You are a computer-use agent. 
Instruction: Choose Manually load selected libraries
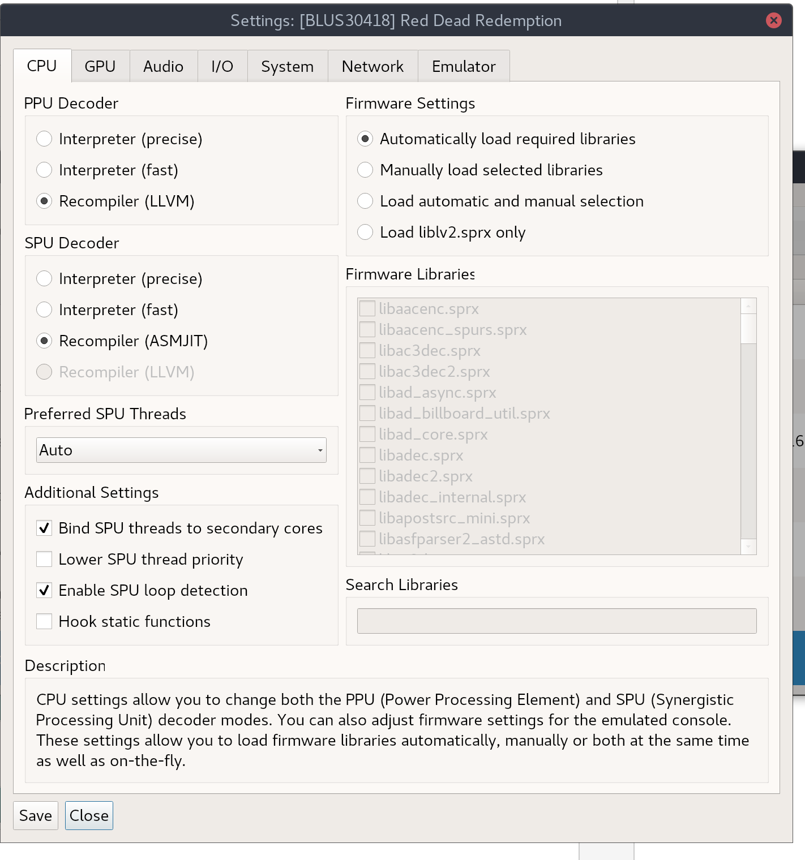[x=480, y=170]
